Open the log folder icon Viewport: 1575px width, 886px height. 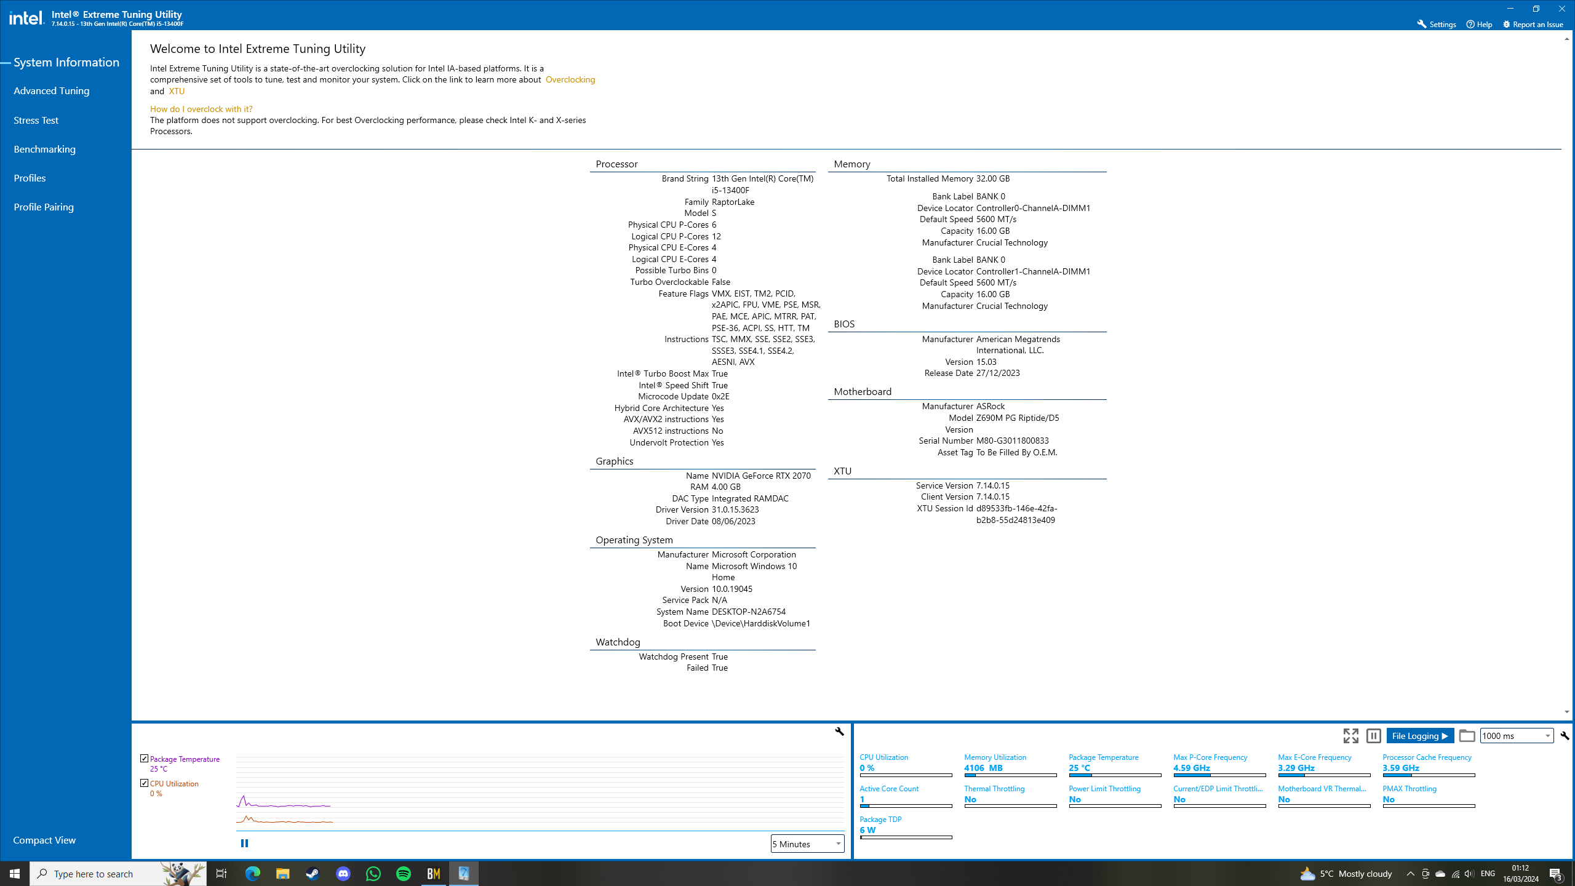[1467, 736]
